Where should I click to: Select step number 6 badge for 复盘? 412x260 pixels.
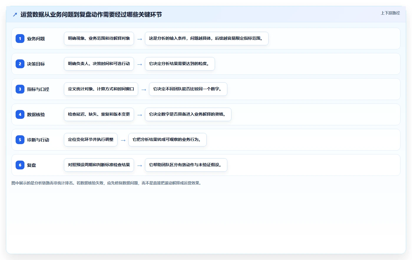[20, 165]
